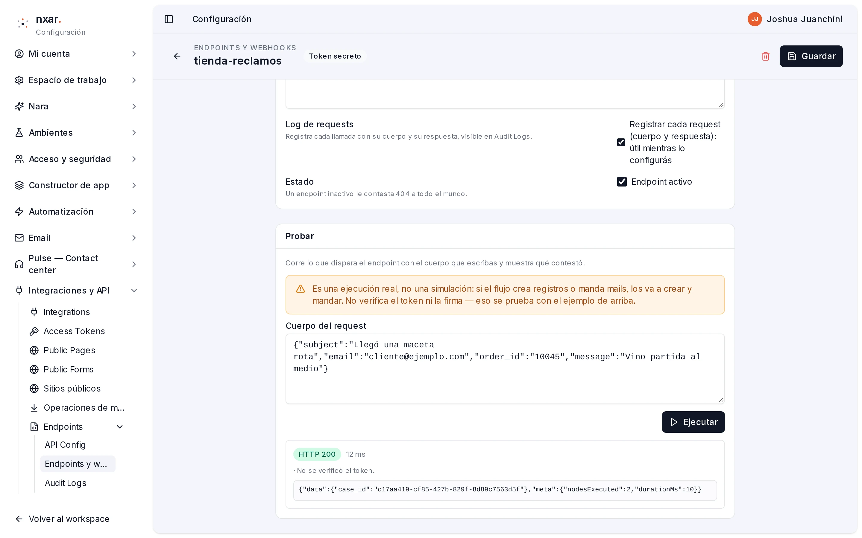Toggle the Endpoint activo checkbox
Screen dimensions: 862x538
click(x=622, y=182)
